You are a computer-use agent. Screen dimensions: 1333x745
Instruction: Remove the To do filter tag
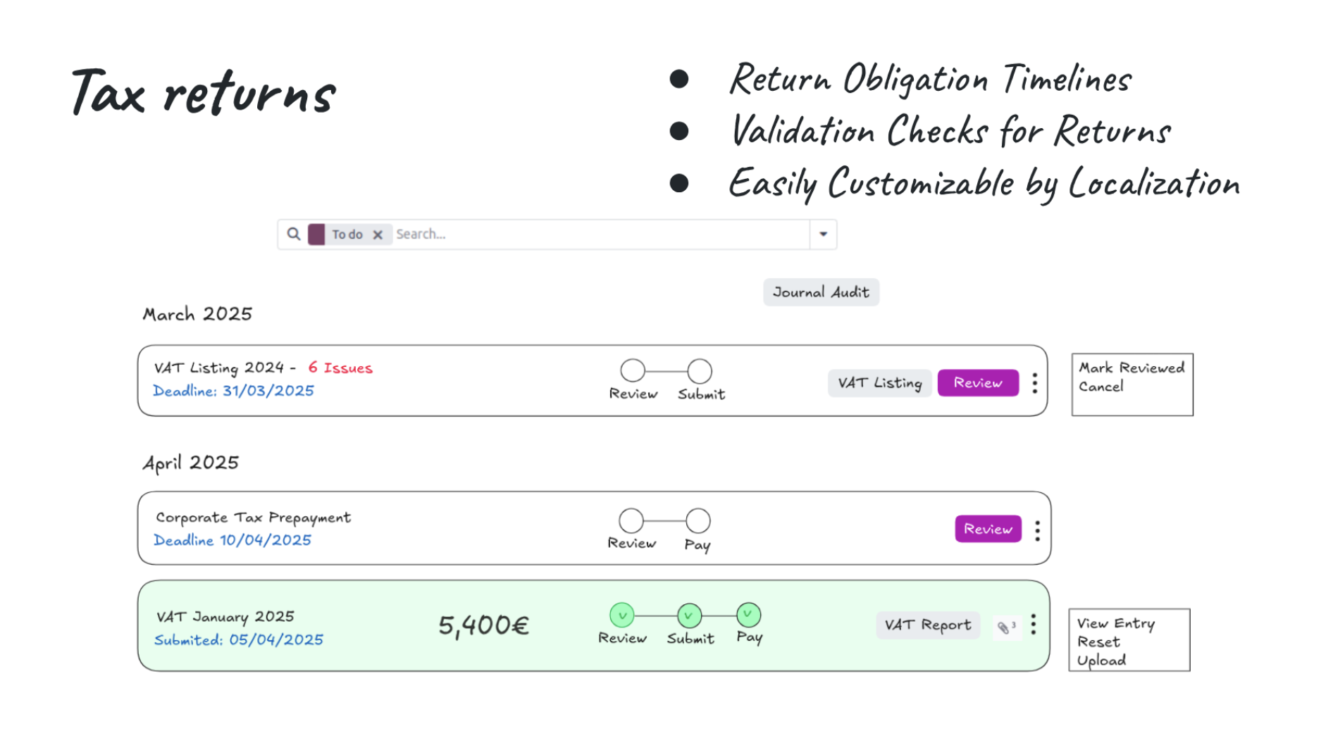point(378,234)
